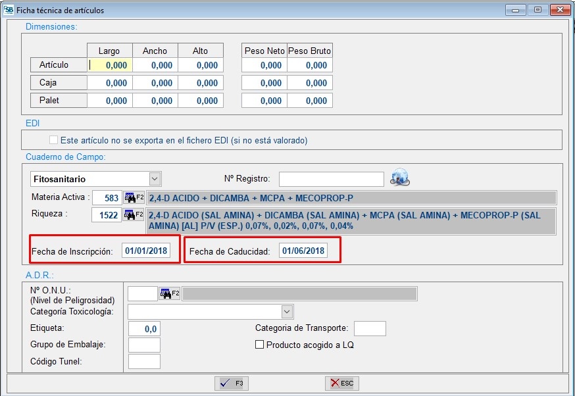Maximize the Ficha técnica window
Viewport: 575px width, 396px height.
pyautogui.click(x=537, y=10)
